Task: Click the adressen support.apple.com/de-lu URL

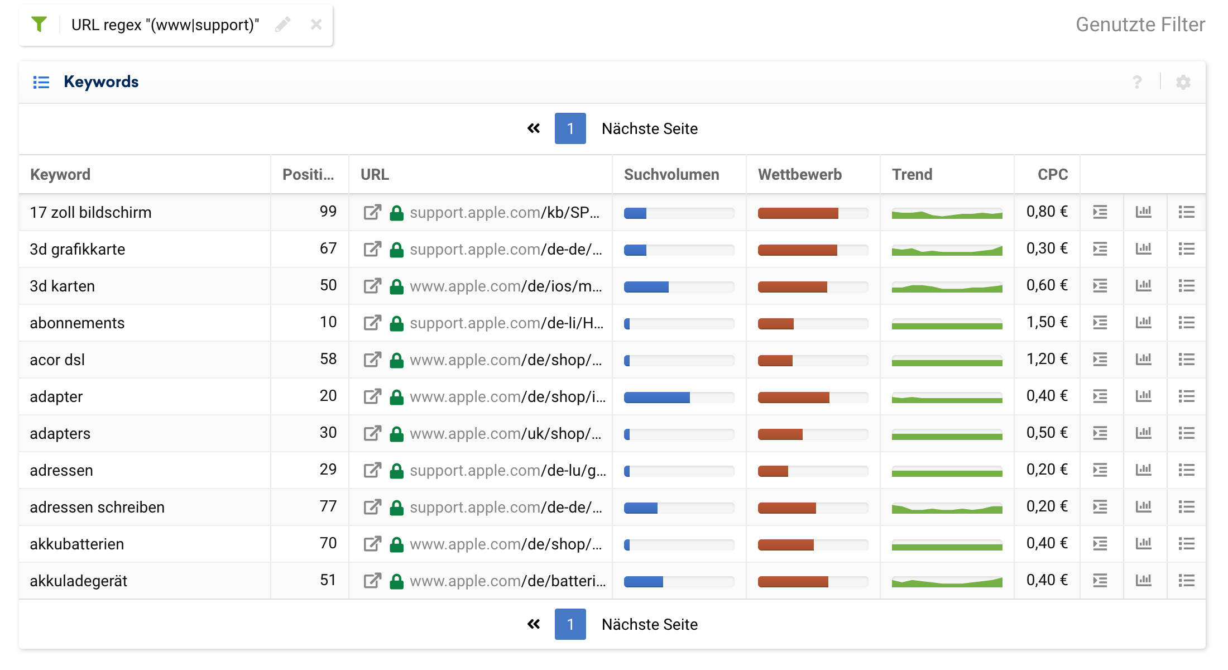Action: tap(508, 470)
